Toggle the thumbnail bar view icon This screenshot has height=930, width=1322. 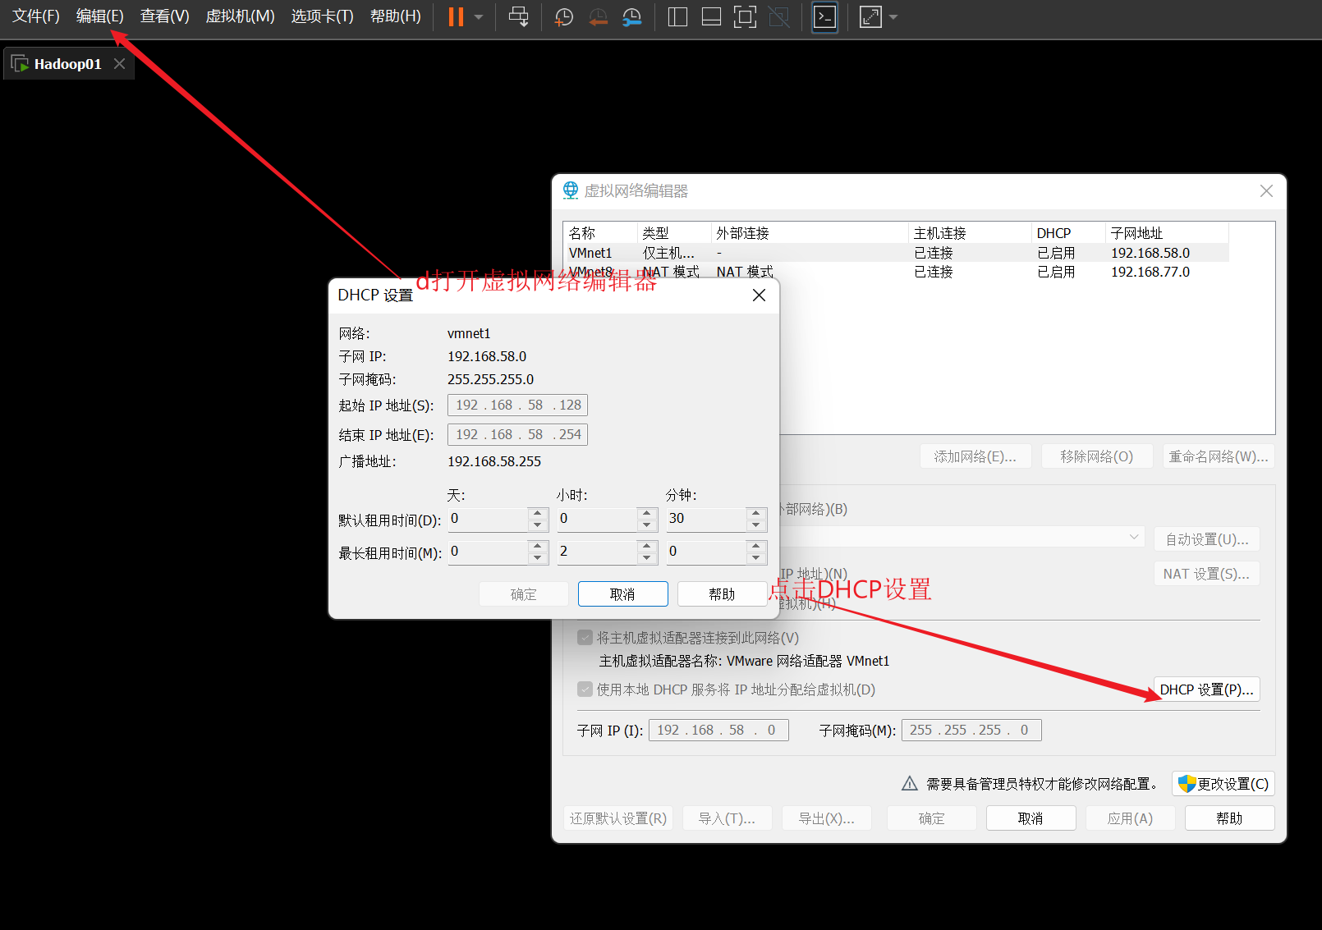(x=711, y=17)
